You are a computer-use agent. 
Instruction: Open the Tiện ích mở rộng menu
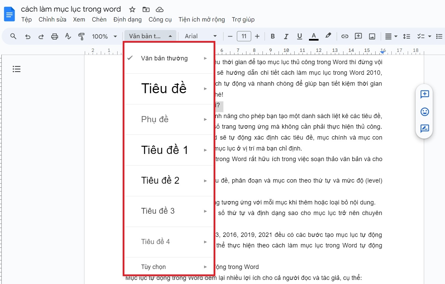click(202, 19)
